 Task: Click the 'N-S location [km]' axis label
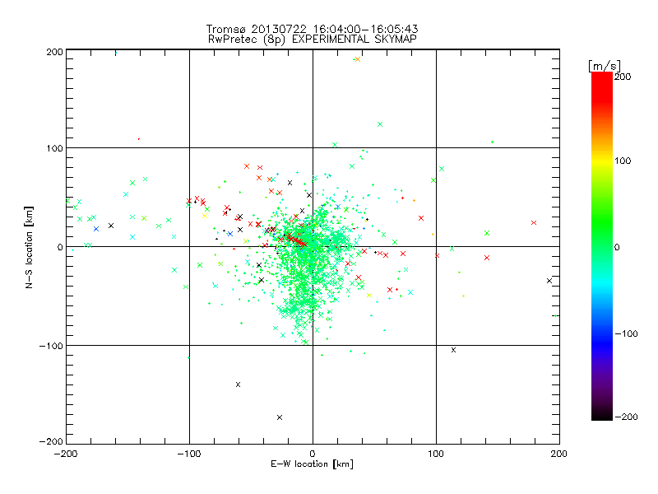click(x=29, y=247)
